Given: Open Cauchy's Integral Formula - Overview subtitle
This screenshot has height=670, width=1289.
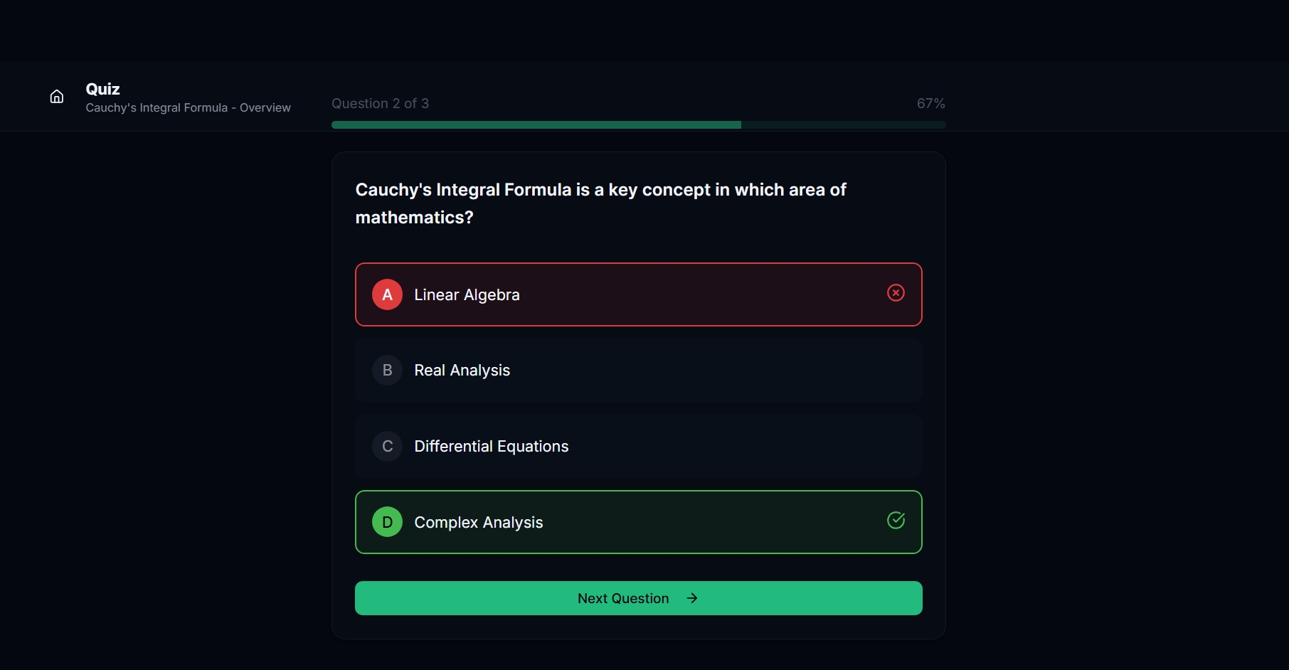Looking at the screenshot, I should [188, 107].
